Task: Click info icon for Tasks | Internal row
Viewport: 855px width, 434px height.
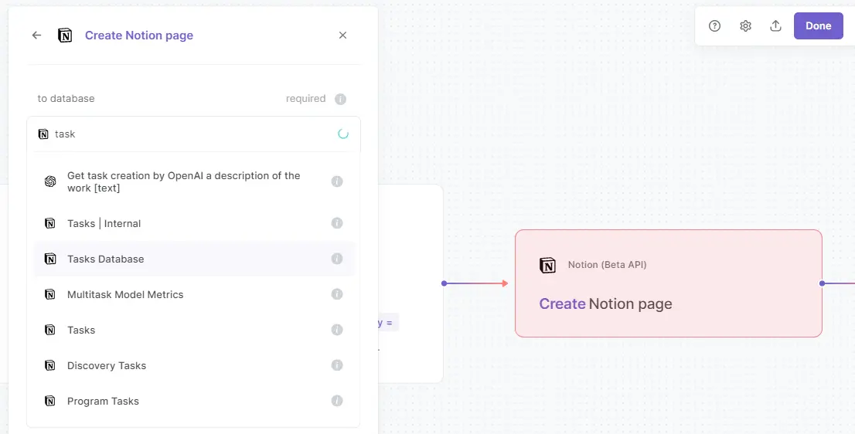Action: (337, 223)
